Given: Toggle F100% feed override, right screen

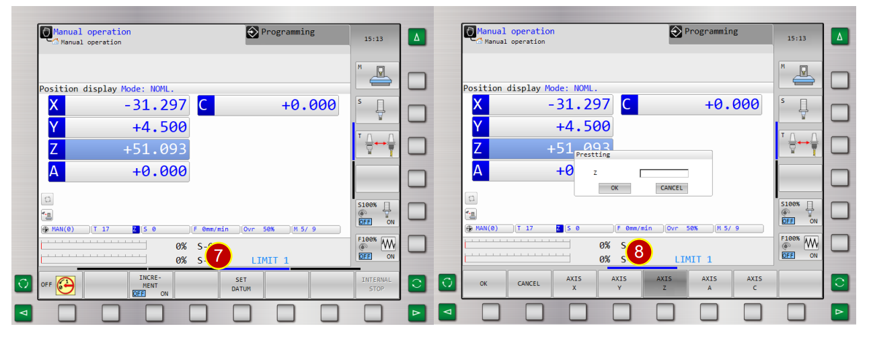Looking at the screenshot, I should pyautogui.click(x=800, y=247).
